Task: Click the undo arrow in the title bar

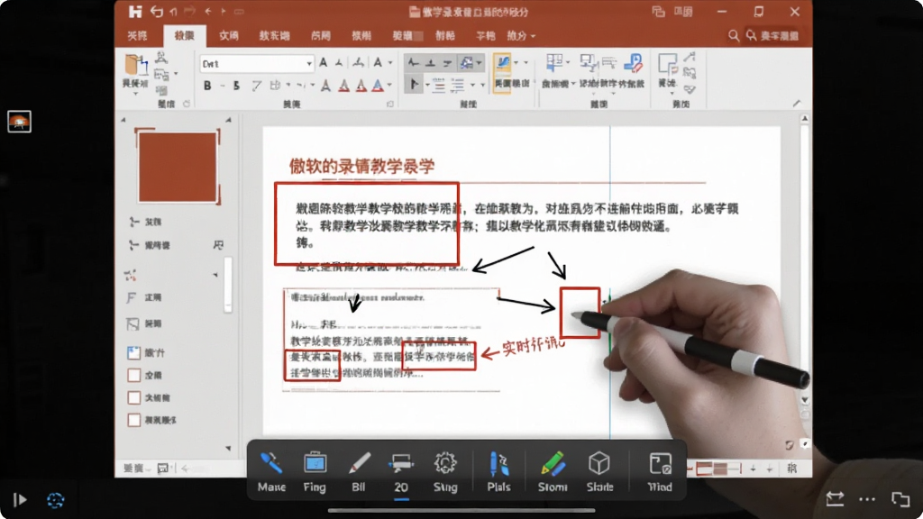Action: [156, 11]
